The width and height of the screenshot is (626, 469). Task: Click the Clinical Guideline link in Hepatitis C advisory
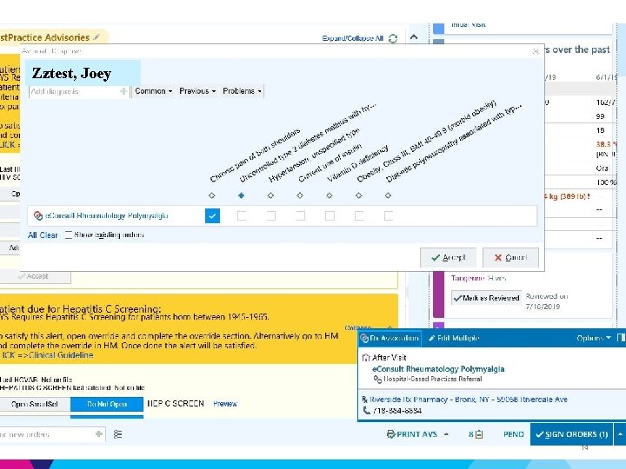(x=61, y=355)
